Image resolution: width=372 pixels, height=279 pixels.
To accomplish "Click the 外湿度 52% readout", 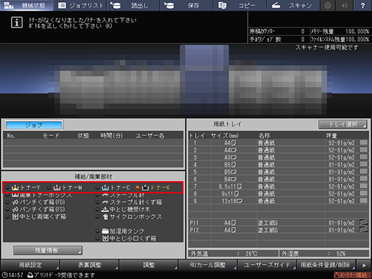I will tap(325, 254).
